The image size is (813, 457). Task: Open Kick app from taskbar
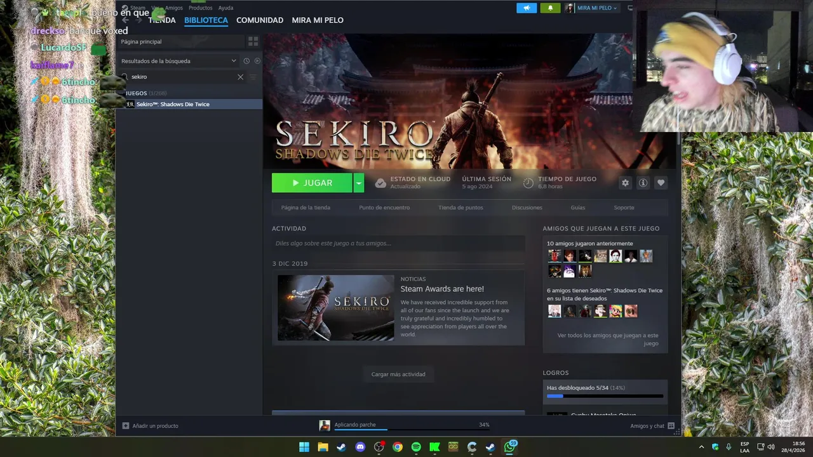click(434, 447)
